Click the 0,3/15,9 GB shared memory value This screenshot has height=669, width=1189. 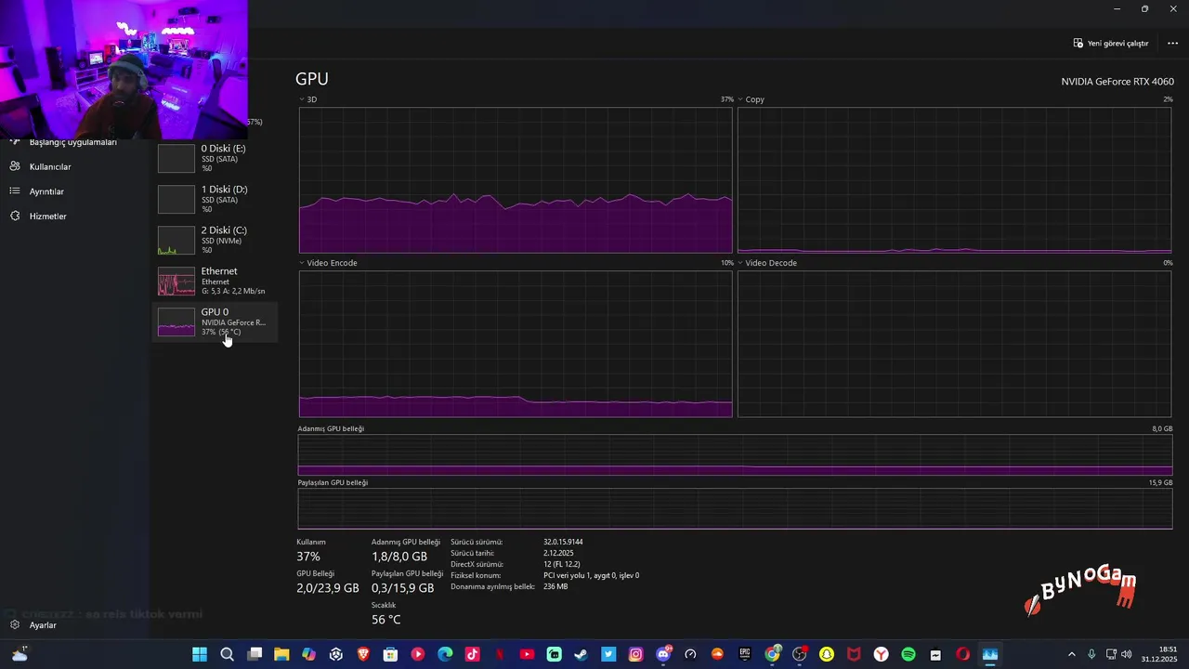(x=403, y=588)
